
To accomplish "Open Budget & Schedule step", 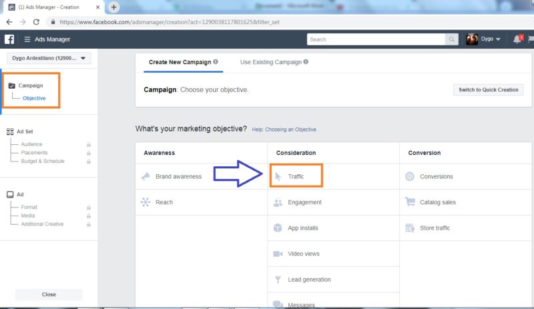I will [x=43, y=161].
